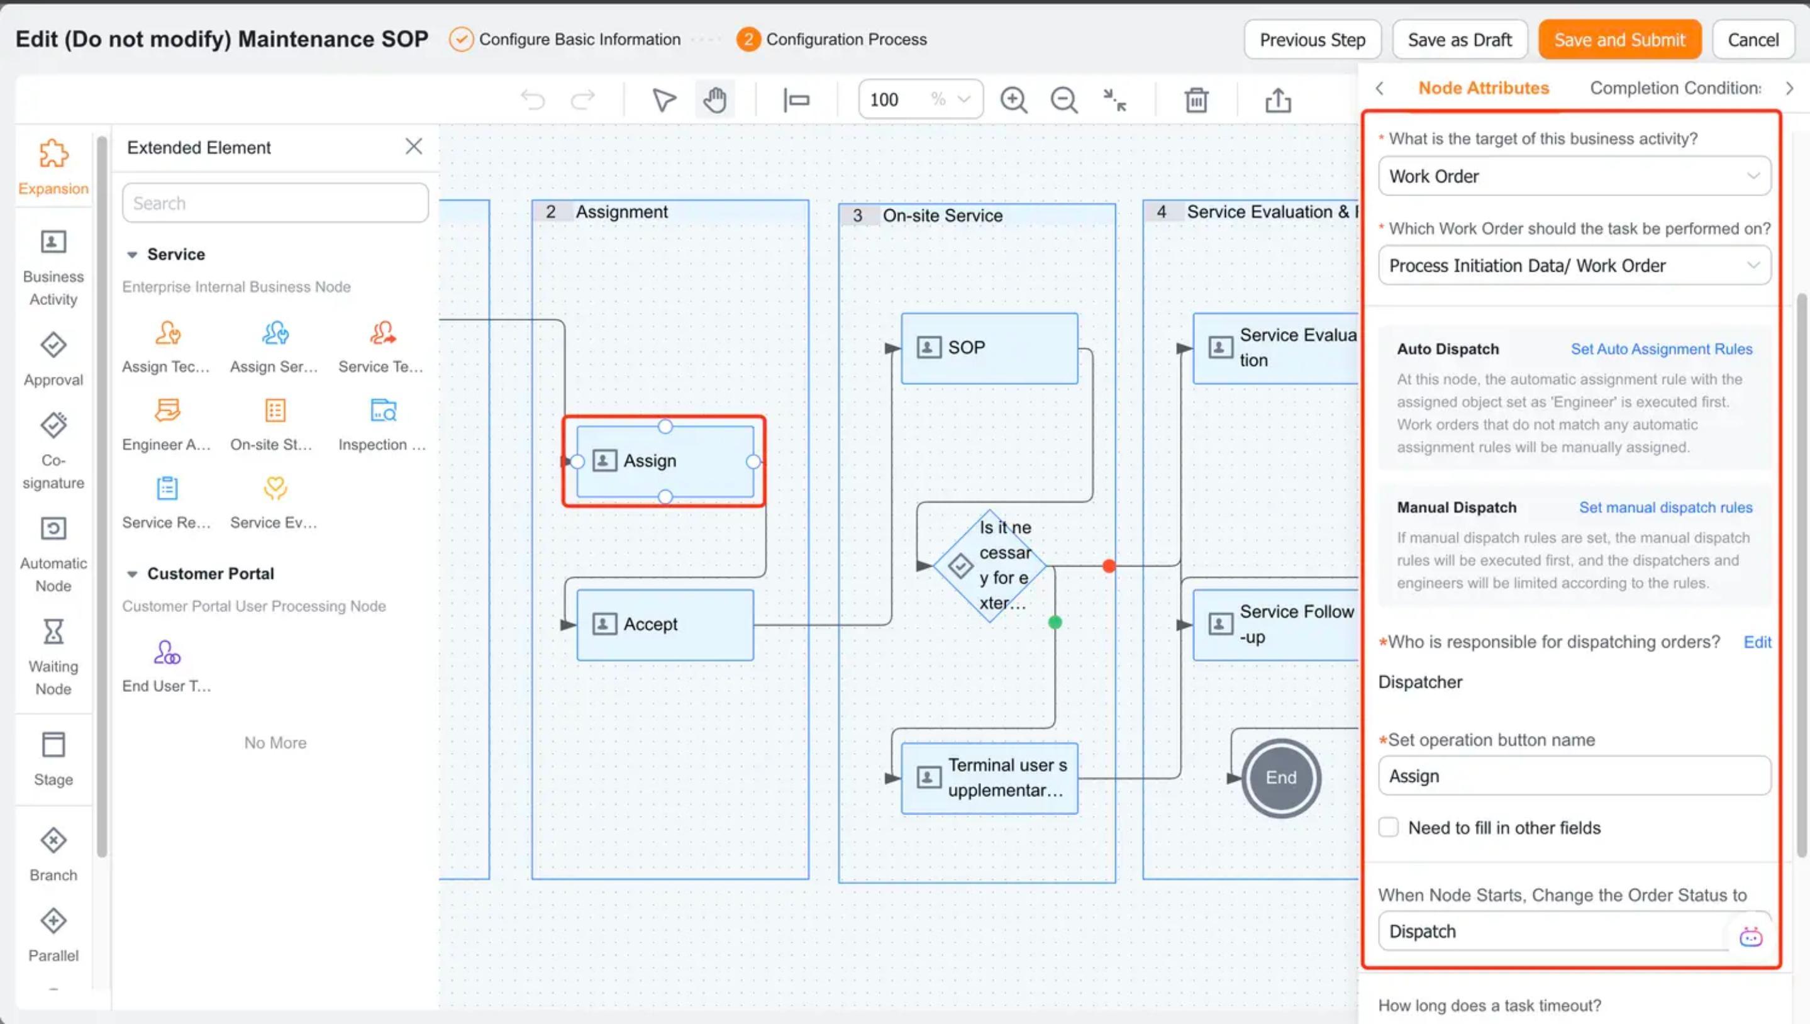Select the Terminal user supplementary node
The image size is (1810, 1024).
pyautogui.click(x=989, y=778)
